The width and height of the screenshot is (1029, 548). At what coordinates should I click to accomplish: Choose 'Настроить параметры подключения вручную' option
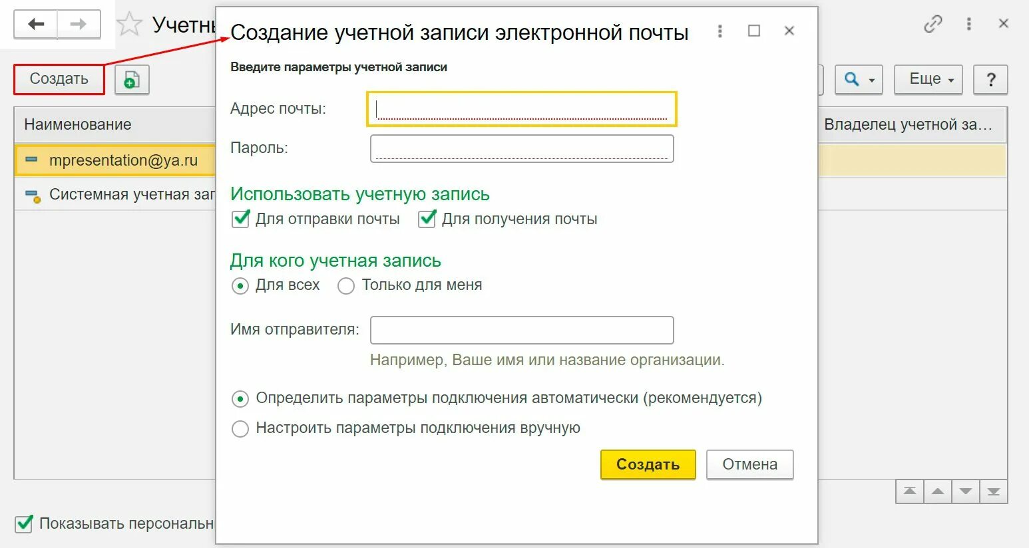coord(240,428)
